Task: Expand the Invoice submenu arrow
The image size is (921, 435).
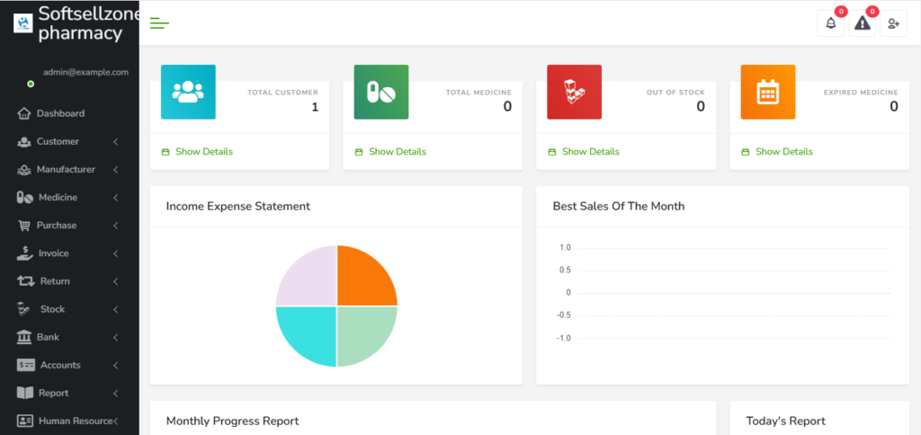Action: click(116, 253)
